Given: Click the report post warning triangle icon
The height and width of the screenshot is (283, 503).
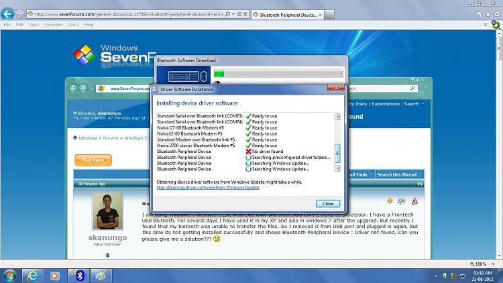Looking at the screenshot, I should pos(414,201).
